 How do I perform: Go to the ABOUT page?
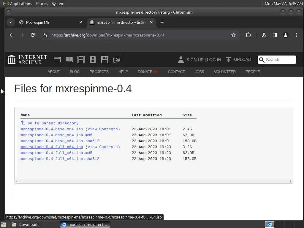coord(54,72)
